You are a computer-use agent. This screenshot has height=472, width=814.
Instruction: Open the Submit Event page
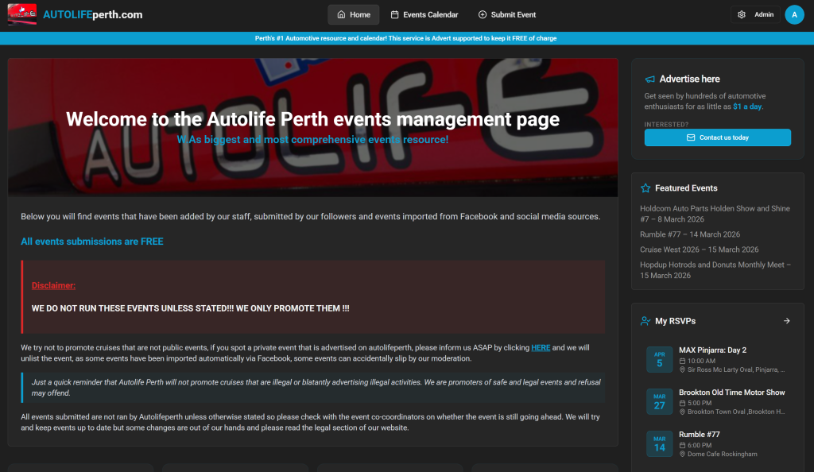pos(506,14)
